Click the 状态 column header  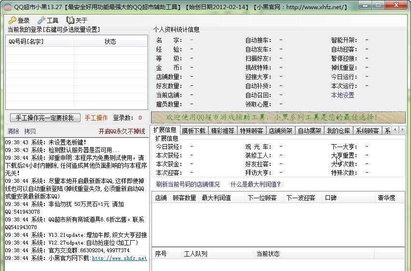[110, 41]
